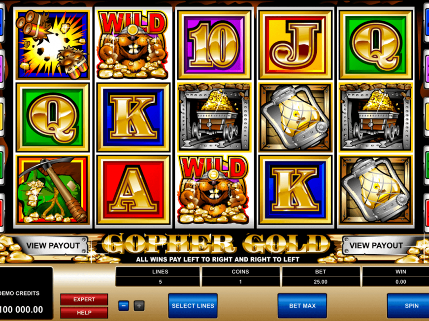This screenshot has width=429, height=321.
Task: Click the Wild gopher on reel three
Action: pos(214,190)
